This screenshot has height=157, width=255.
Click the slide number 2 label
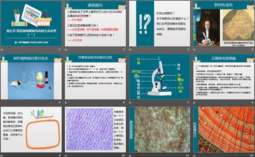coord(124,49)
